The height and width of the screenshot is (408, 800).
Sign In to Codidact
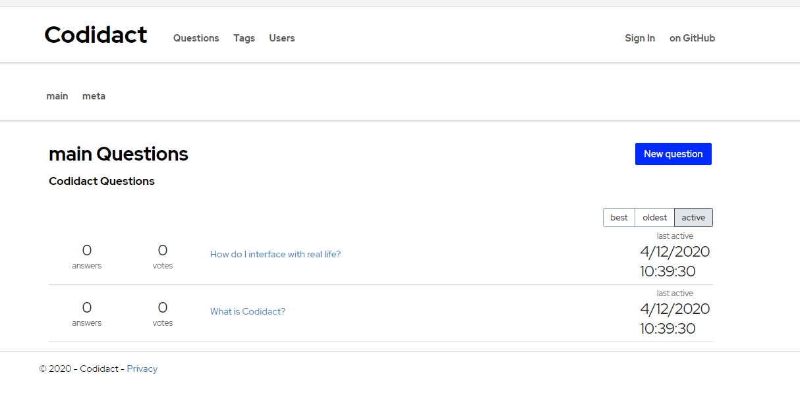tap(639, 38)
